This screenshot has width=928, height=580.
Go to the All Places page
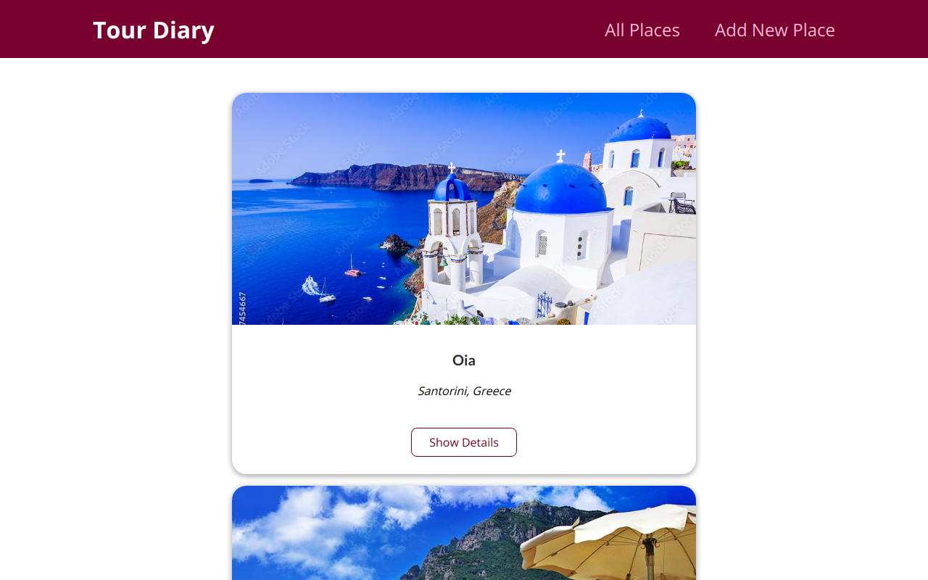click(642, 30)
